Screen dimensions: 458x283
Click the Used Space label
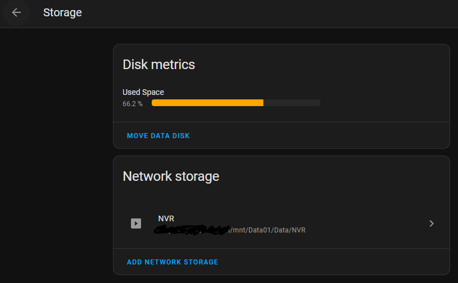143,92
